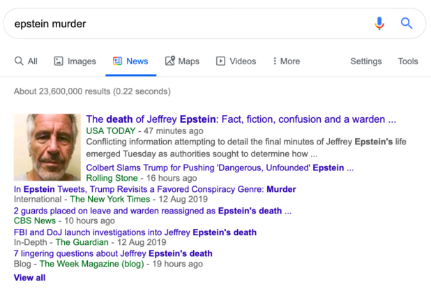The width and height of the screenshot is (431, 291).
Task: Open 'In Epstein Tweets, Trump Revisits' article
Action: pos(155,189)
